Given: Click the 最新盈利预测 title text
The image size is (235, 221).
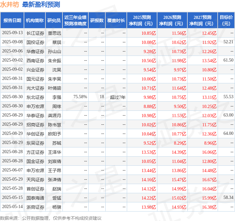Looking at the screenshot, I should coord(41,4).
